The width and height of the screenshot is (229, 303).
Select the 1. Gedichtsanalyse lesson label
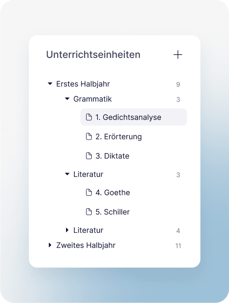(x=128, y=117)
